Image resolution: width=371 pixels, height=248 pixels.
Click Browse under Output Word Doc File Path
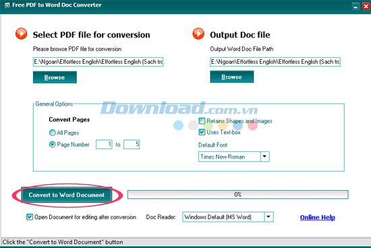click(231, 77)
